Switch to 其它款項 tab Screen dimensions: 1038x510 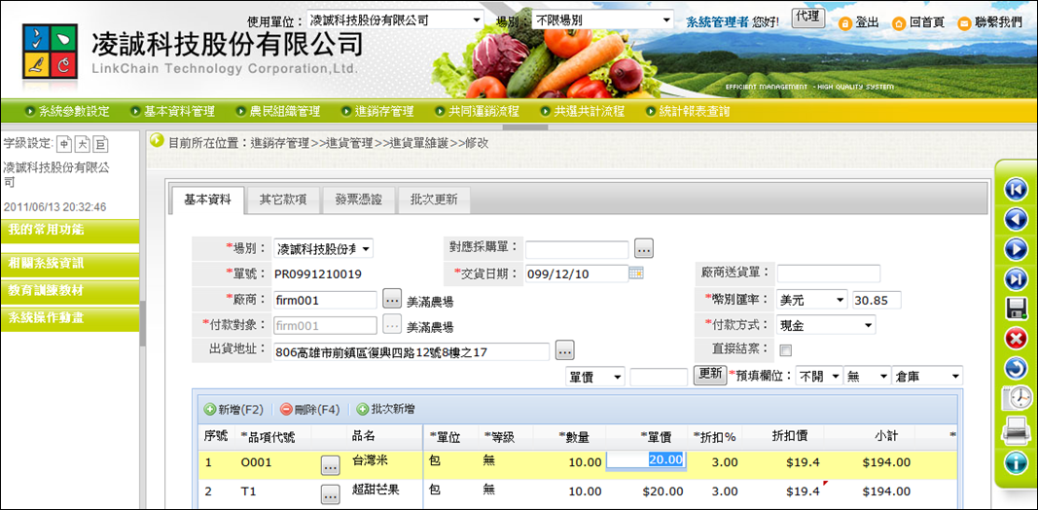tap(283, 200)
